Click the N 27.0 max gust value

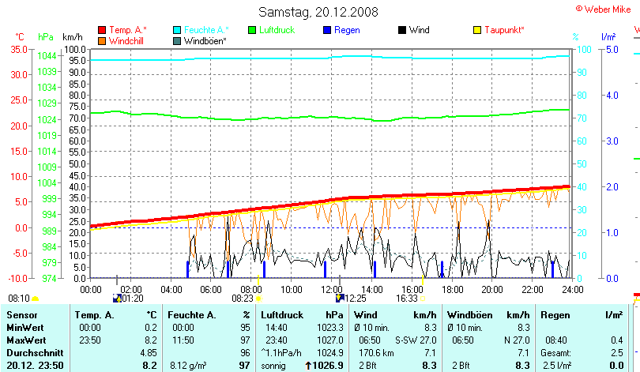tap(517, 340)
